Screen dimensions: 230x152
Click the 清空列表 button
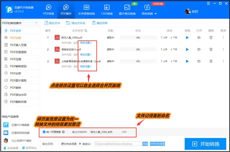(100, 23)
